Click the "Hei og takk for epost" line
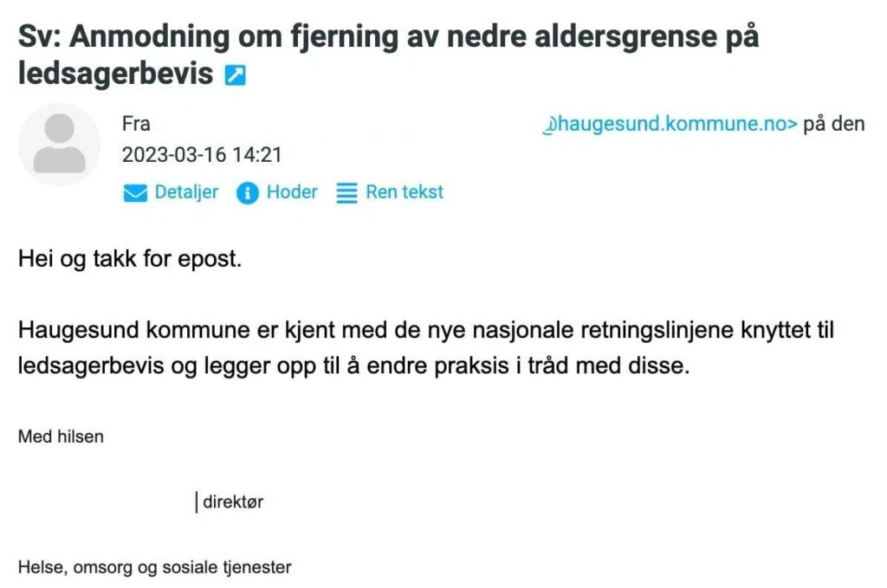The image size is (887, 588). coord(129,260)
